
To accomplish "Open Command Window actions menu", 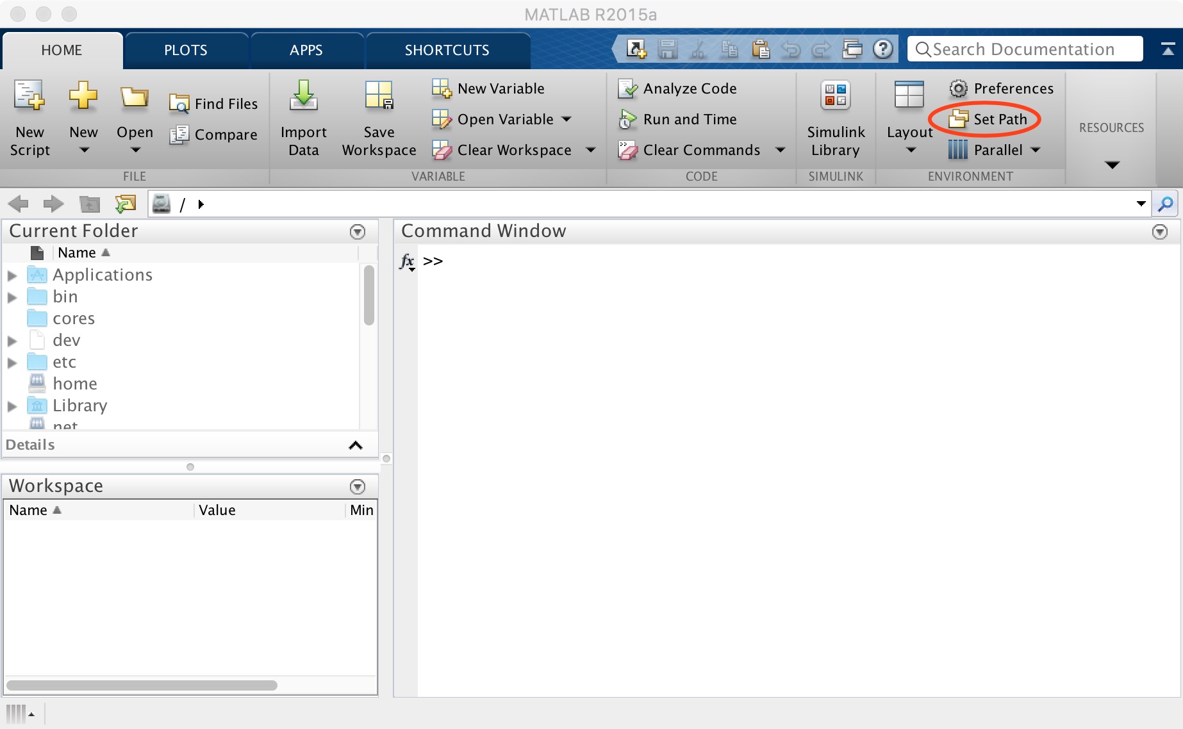I will click(1160, 232).
